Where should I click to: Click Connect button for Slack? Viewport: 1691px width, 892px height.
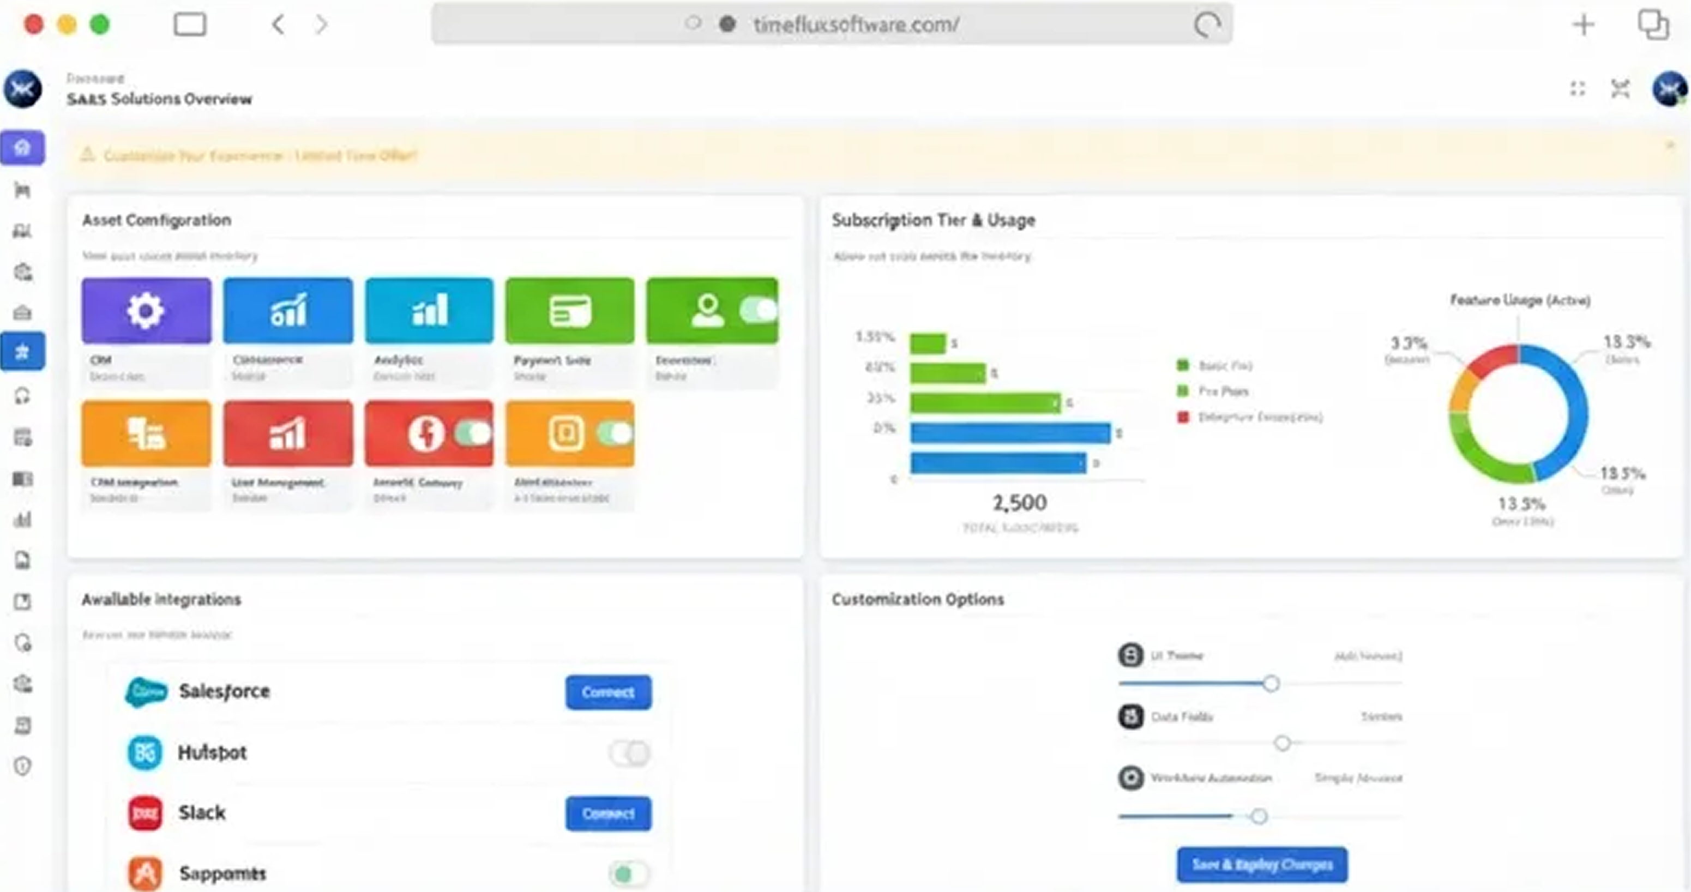pos(608,813)
